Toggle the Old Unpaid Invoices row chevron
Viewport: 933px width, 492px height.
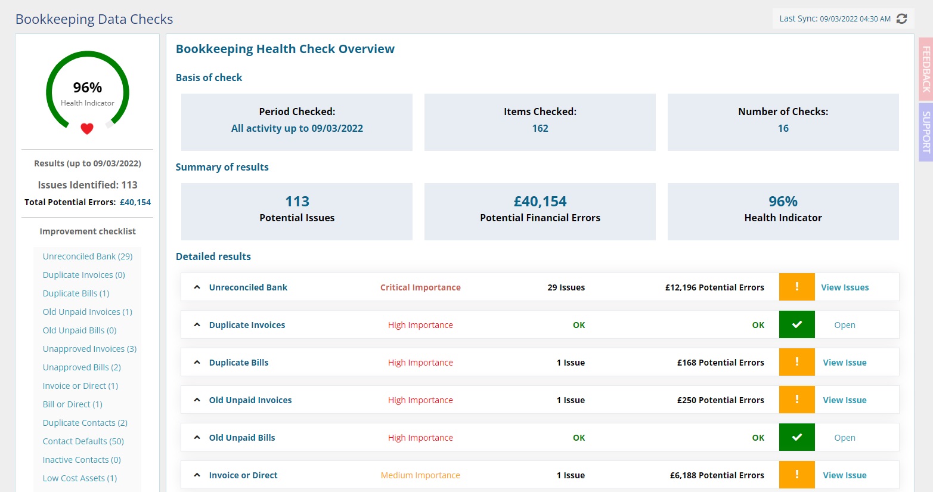(x=197, y=400)
